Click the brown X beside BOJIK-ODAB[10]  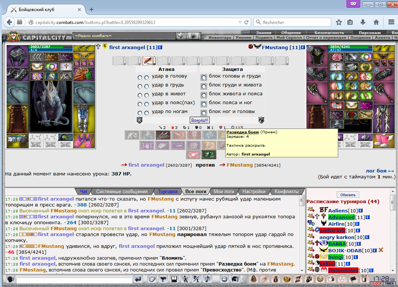tap(381, 250)
